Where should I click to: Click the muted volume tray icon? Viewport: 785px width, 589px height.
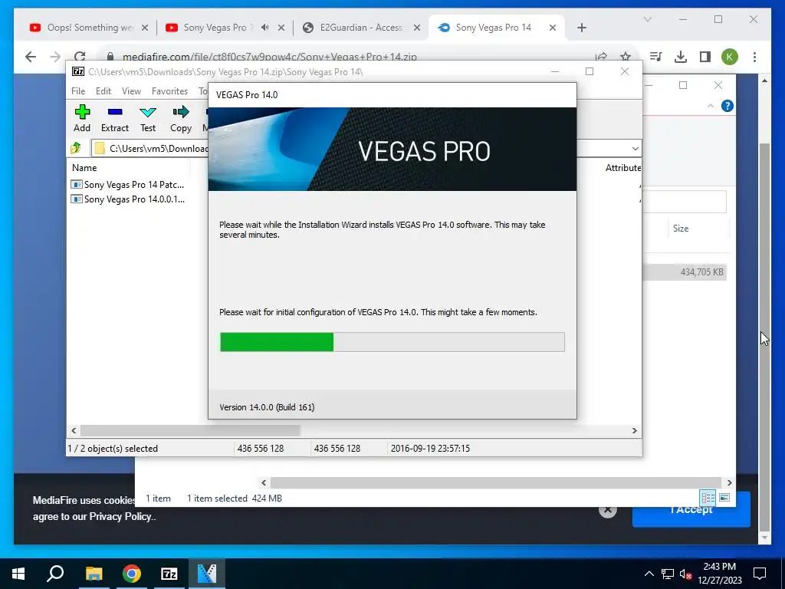pyautogui.click(x=685, y=574)
